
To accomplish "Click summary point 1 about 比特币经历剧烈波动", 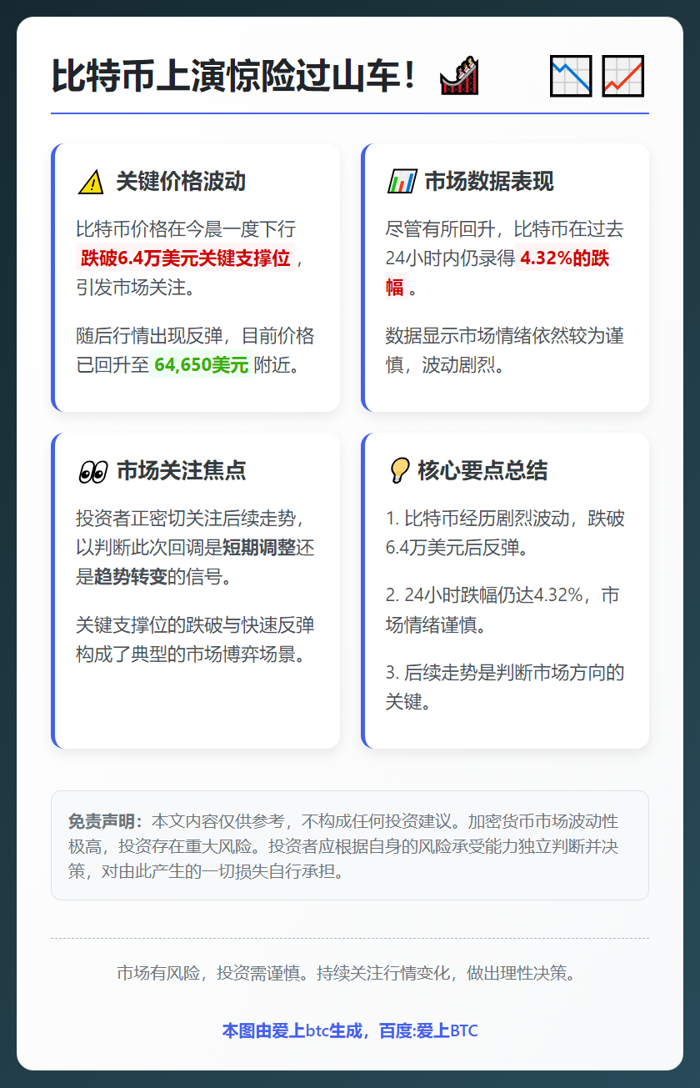I will point(505,534).
